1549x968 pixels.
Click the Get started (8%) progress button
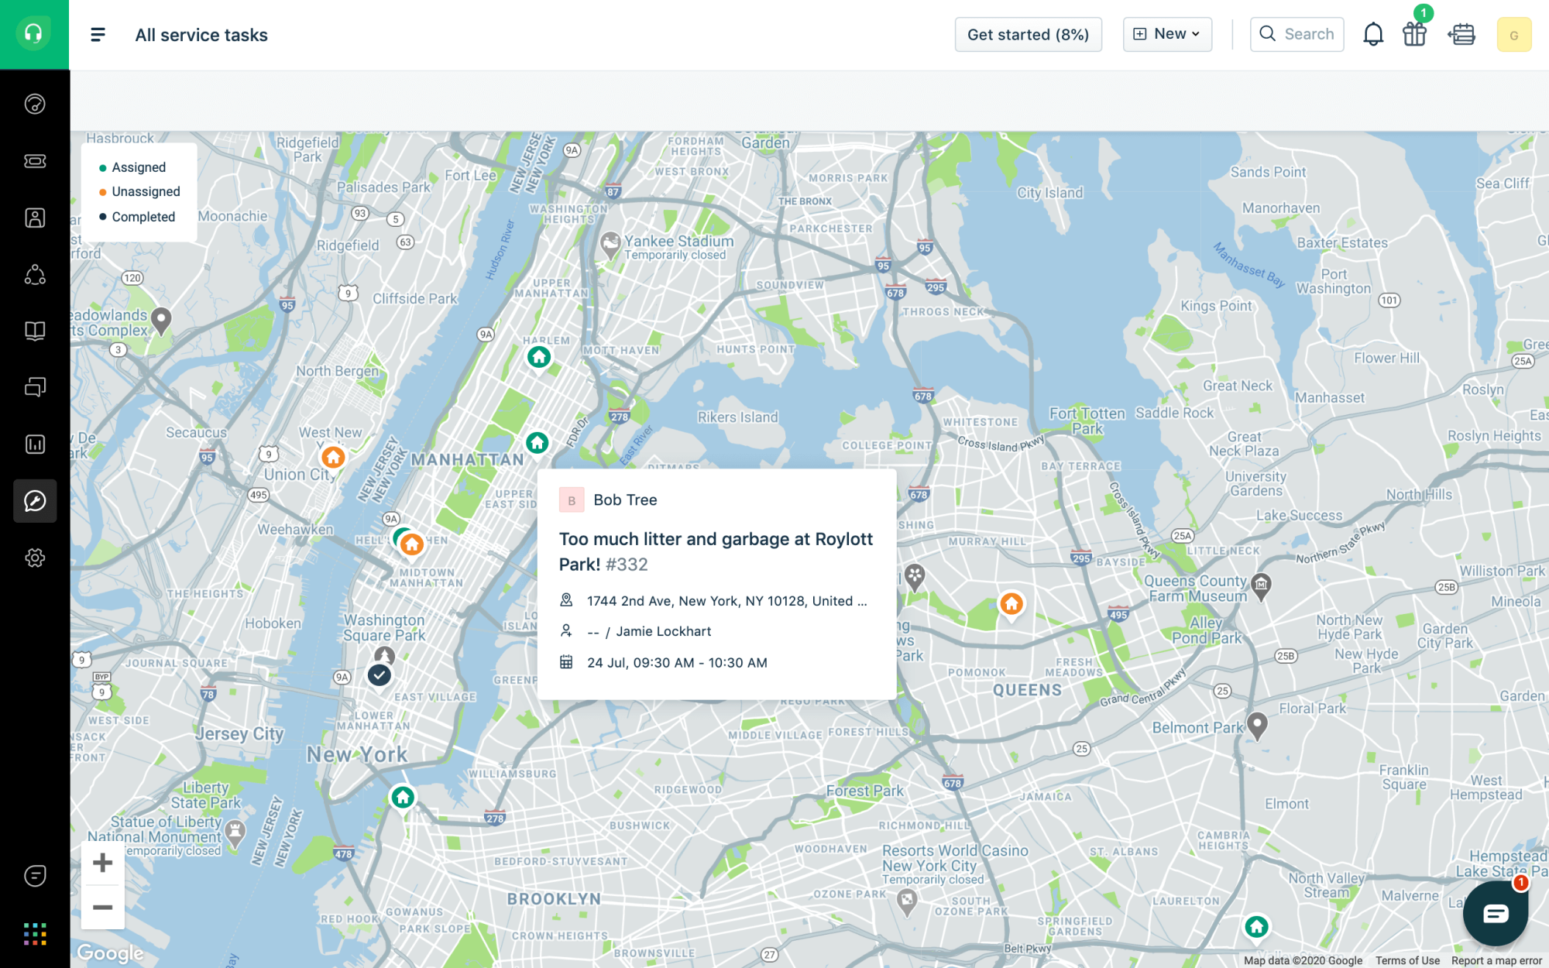point(1029,34)
